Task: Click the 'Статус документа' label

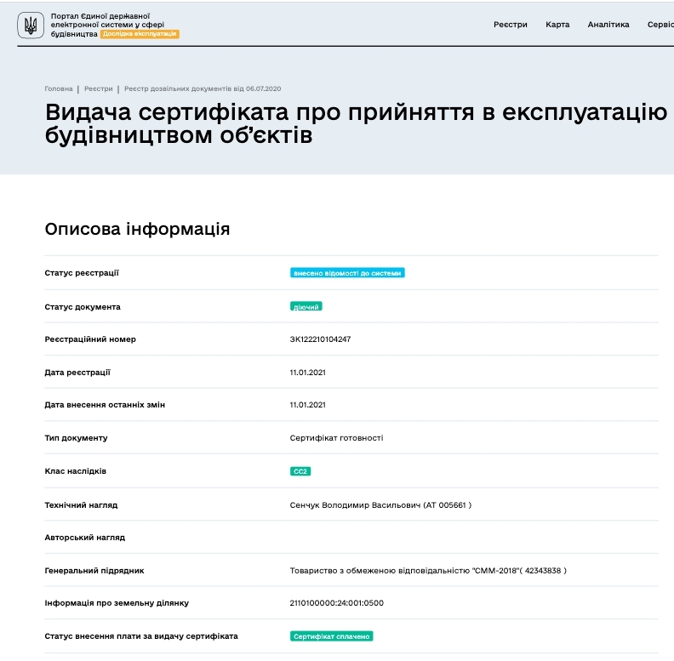Action: [83, 307]
